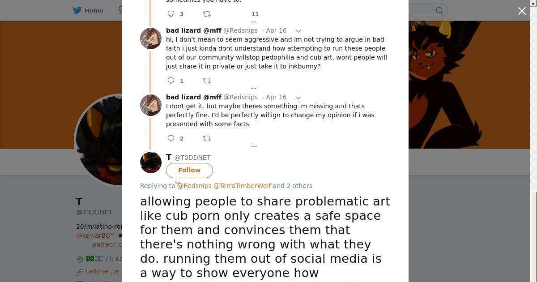Open the @Redsnips link in "Replying to"
Viewport: 537px width, 282px height.
[x=195, y=186]
